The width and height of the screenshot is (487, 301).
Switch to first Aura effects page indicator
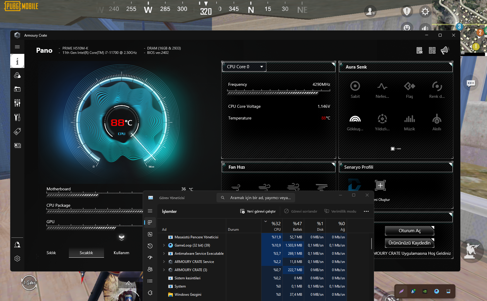(393, 149)
